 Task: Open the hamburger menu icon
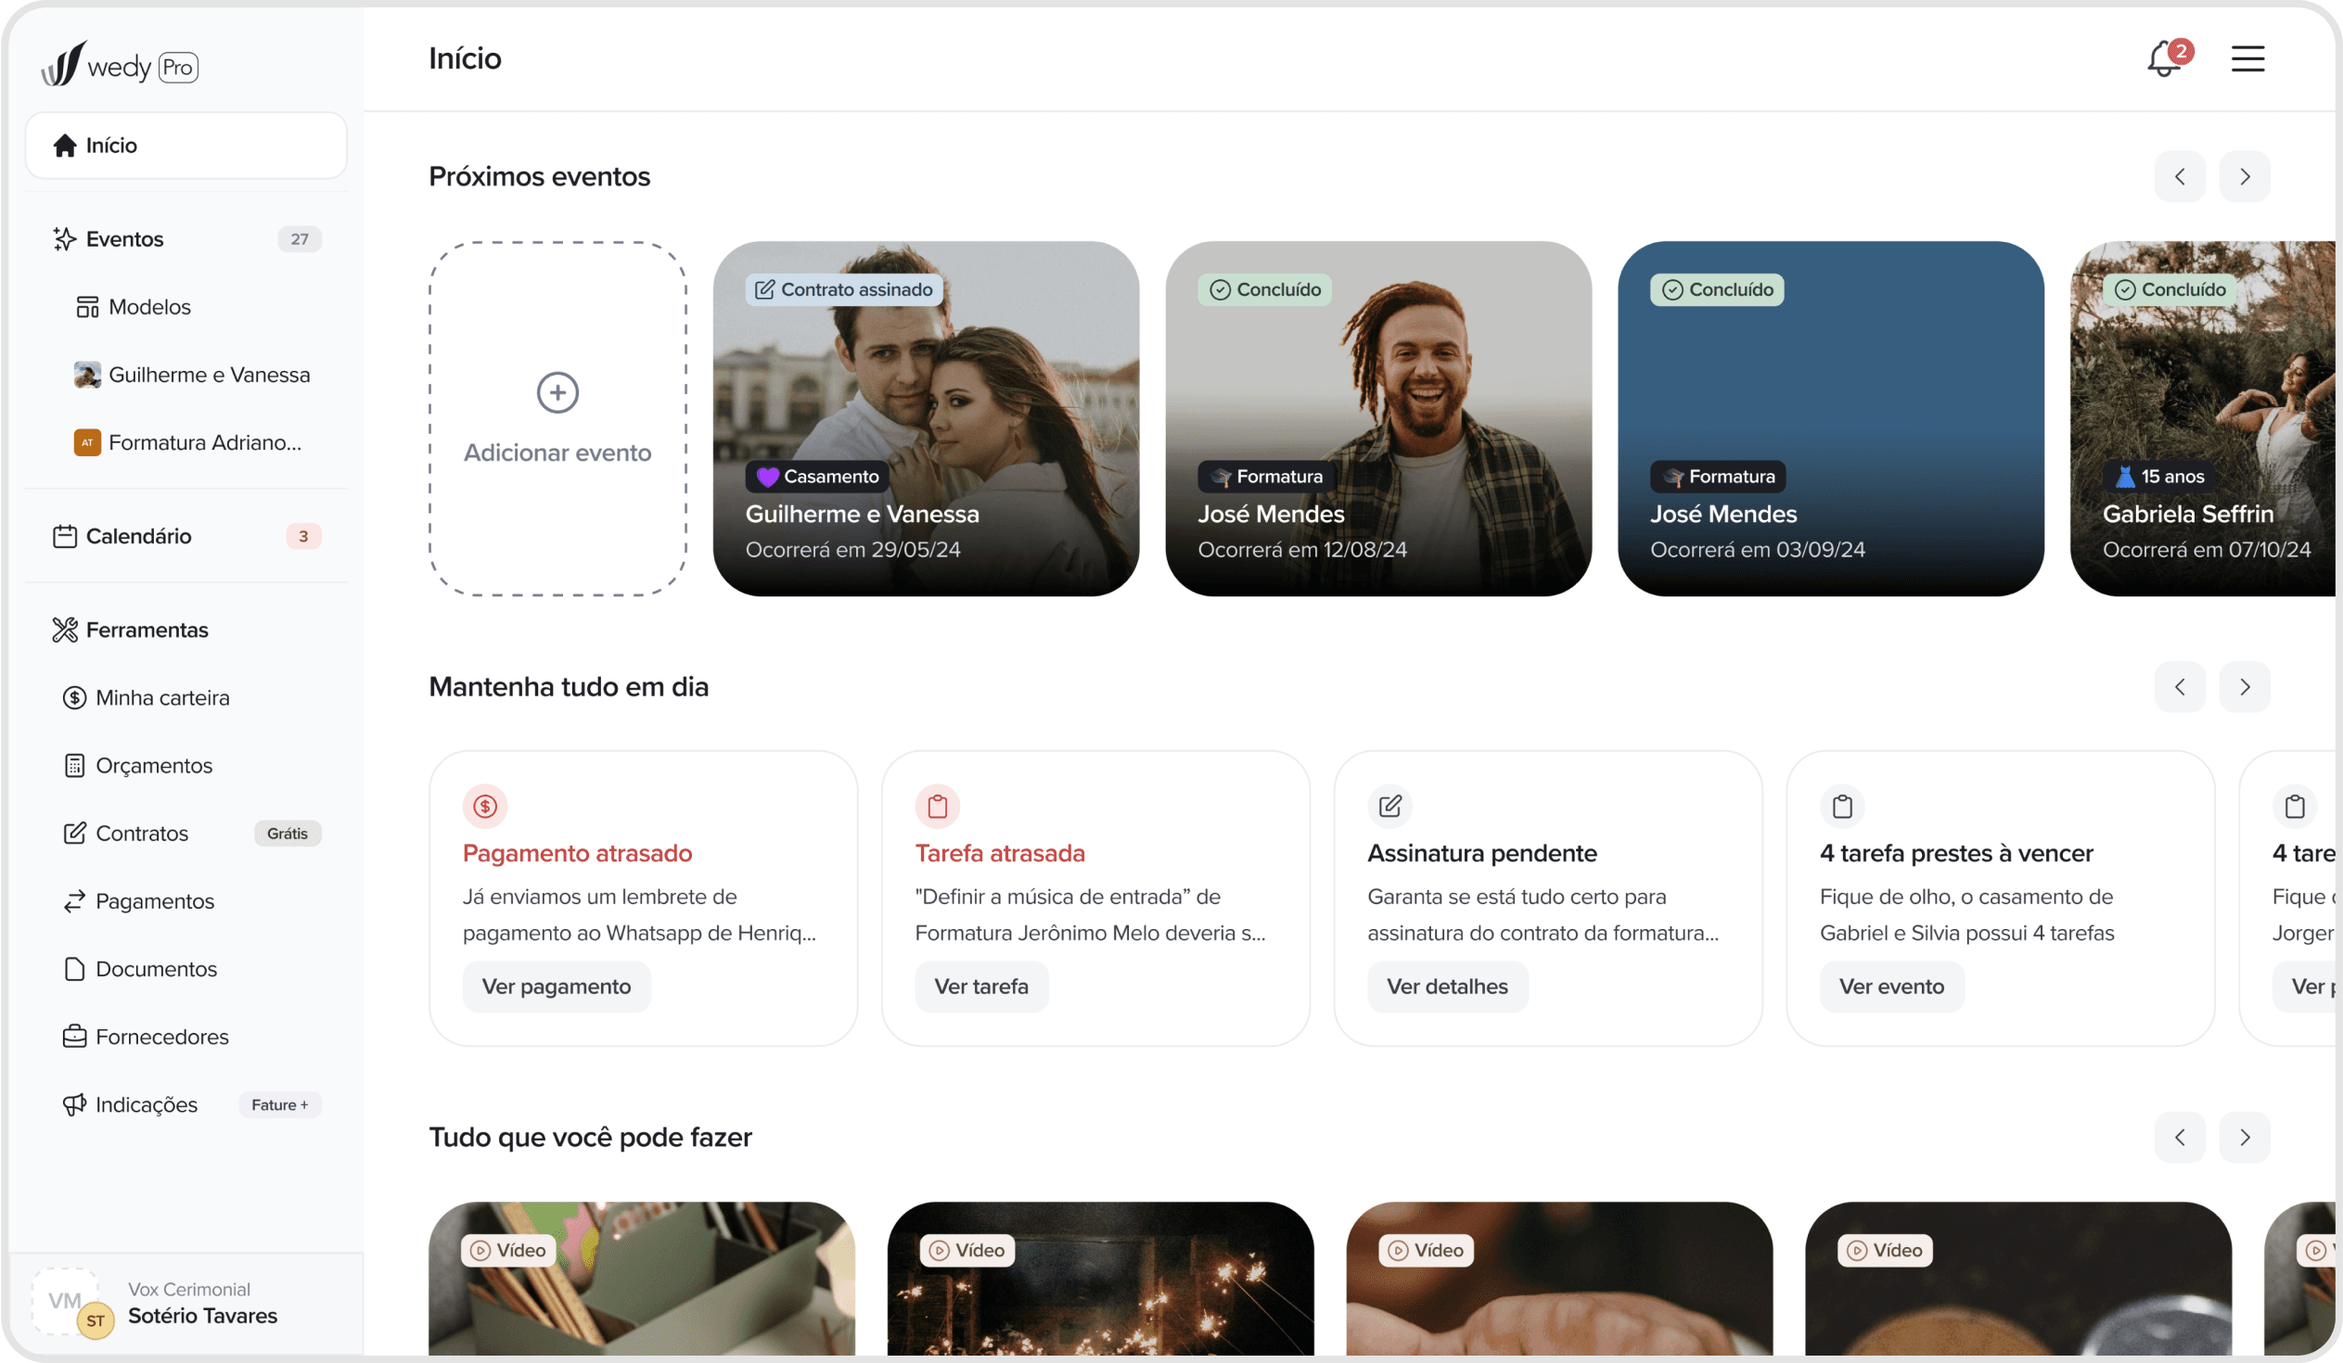tap(2247, 58)
